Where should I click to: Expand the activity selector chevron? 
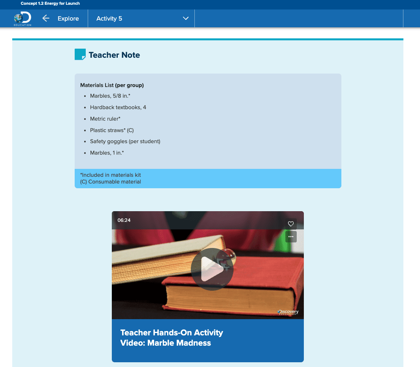(185, 18)
